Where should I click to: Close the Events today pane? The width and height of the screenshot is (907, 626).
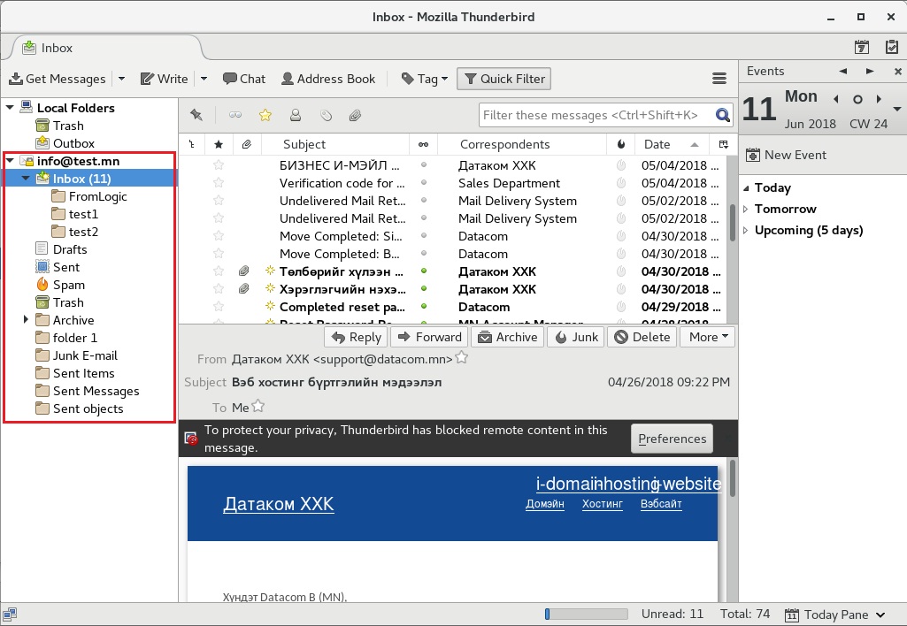click(898, 71)
